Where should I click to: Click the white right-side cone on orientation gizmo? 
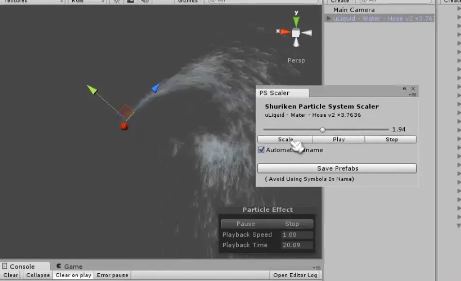coord(307,33)
